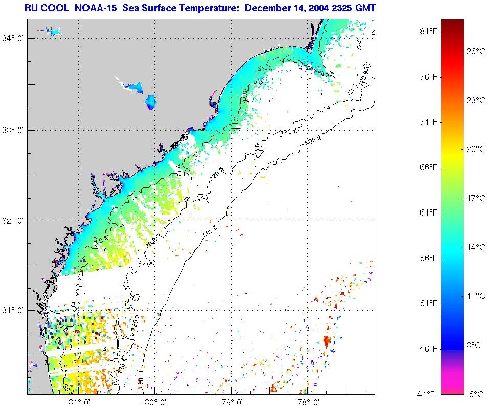Click the "14°C" colorbar label

coord(476,247)
